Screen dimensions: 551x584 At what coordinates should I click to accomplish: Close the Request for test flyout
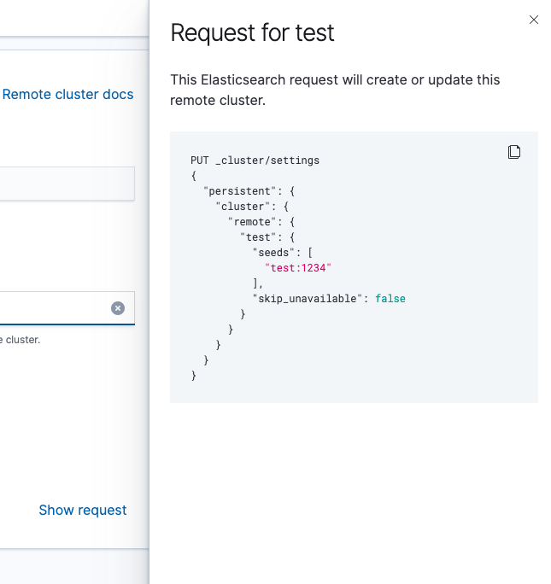(x=534, y=20)
